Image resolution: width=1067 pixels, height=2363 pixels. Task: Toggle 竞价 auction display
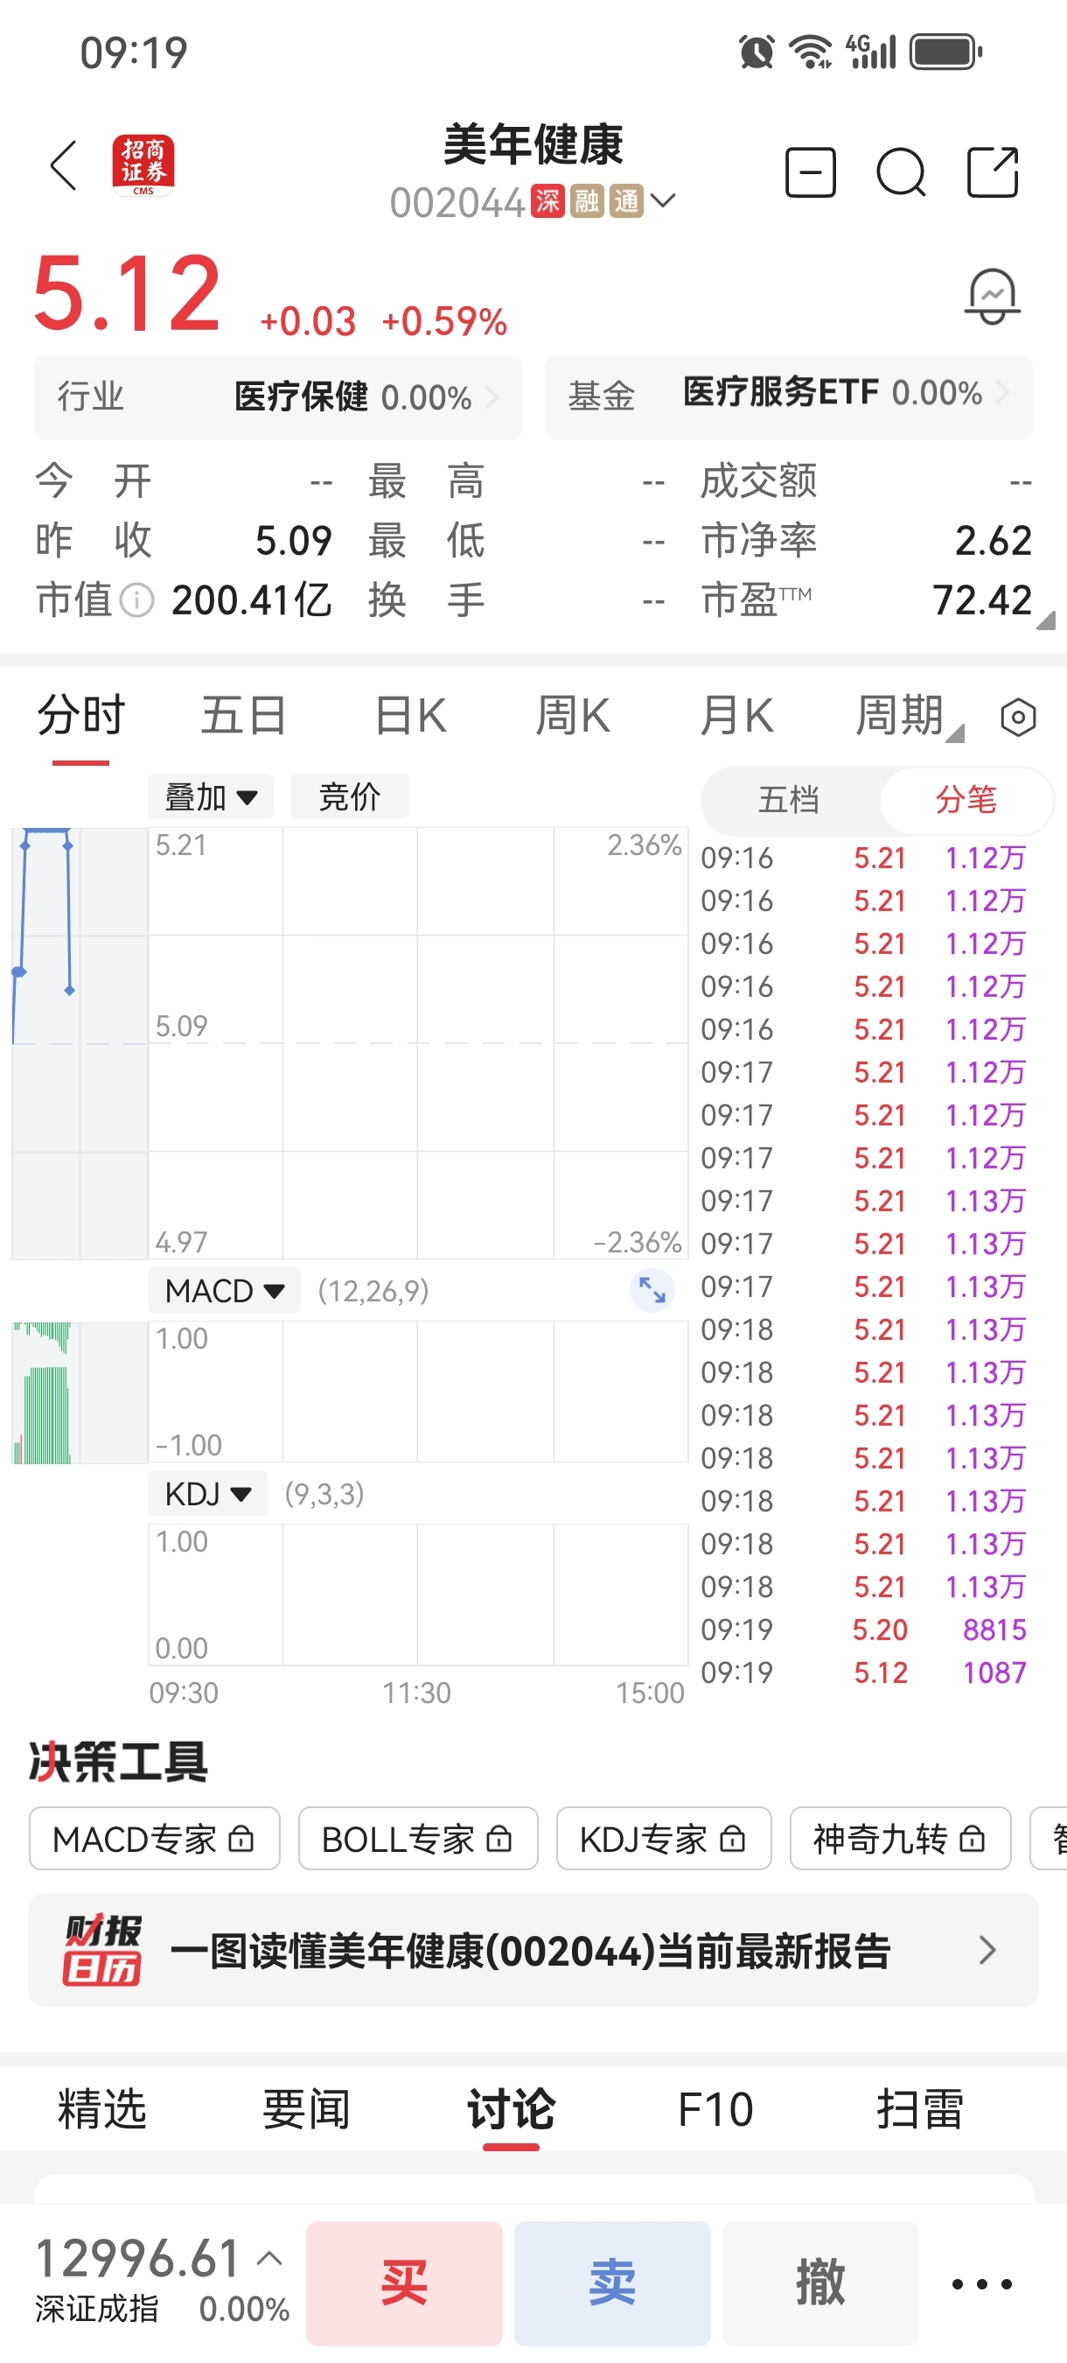point(349,796)
